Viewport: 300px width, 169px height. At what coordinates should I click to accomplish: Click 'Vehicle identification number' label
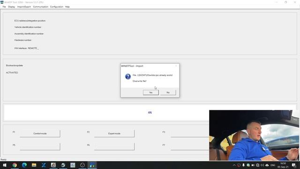point(28,27)
